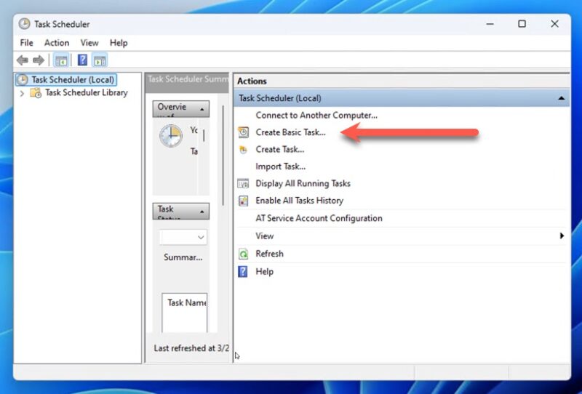Click Display All Running Tasks action
582x394 pixels.
click(x=303, y=183)
